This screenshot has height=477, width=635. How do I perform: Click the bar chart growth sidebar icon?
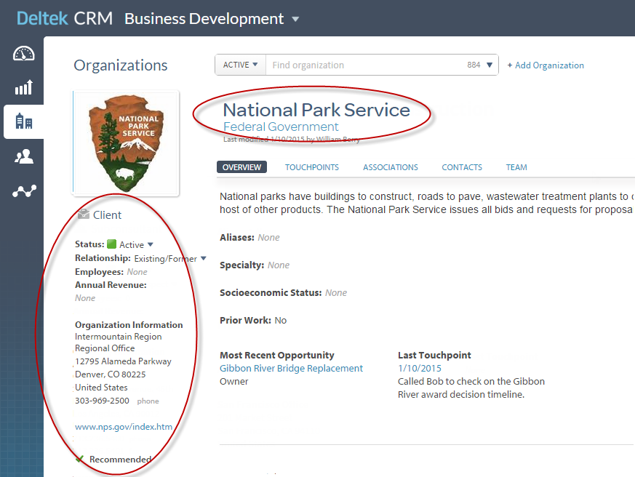[23, 88]
